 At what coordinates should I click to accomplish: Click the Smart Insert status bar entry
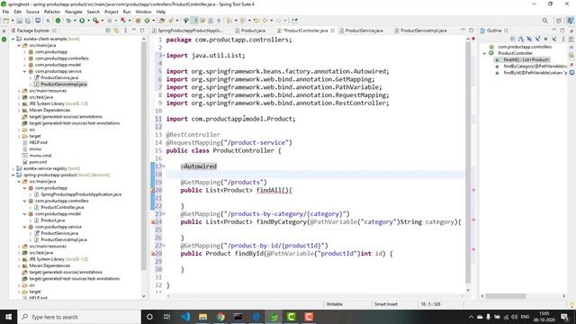click(x=386, y=304)
